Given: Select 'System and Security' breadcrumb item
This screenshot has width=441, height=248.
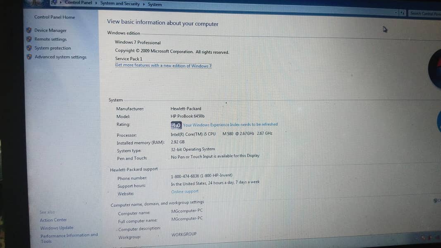Looking at the screenshot, I should tap(120, 4).
